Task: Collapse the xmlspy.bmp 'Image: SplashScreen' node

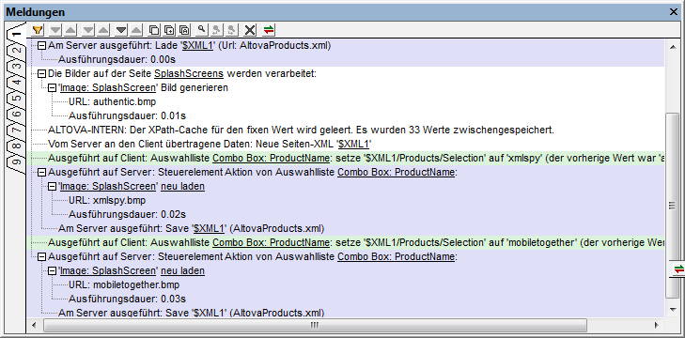Action: [52, 187]
